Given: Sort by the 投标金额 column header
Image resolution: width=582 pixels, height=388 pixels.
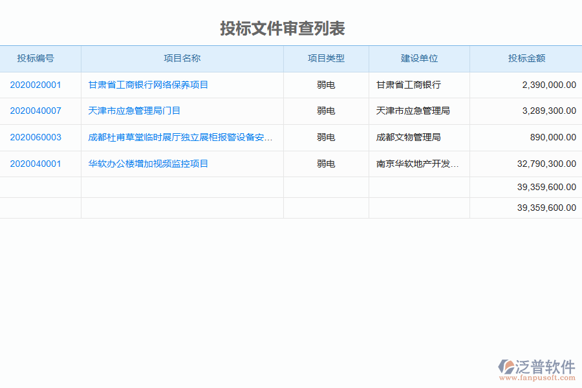Looking at the screenshot, I should pyautogui.click(x=525, y=58).
